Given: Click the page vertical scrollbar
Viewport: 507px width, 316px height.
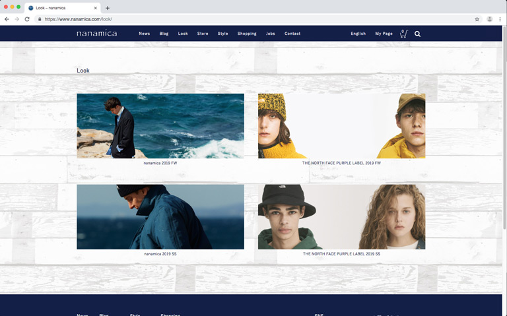Looking at the screenshot, I should [x=504, y=129].
